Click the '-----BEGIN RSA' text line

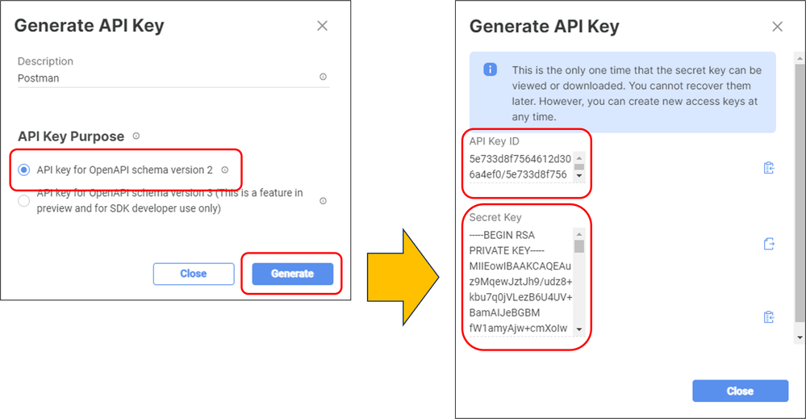point(502,235)
